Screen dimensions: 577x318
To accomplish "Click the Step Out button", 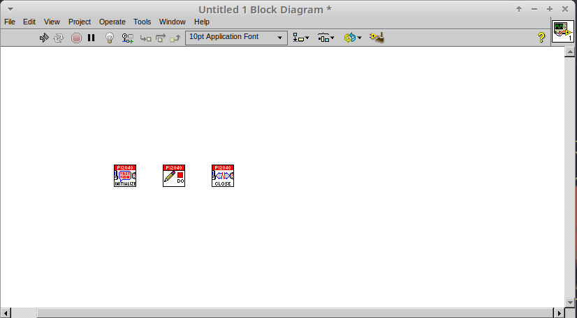I will (x=175, y=38).
